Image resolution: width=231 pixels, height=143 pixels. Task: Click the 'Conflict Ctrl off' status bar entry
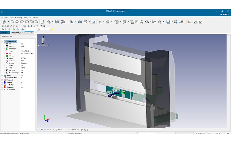tap(200, 133)
